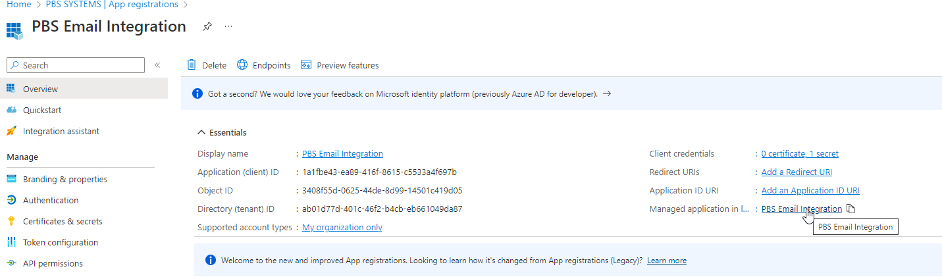Select Overview in the sidebar
The width and height of the screenshot is (942, 277).
coord(40,89)
